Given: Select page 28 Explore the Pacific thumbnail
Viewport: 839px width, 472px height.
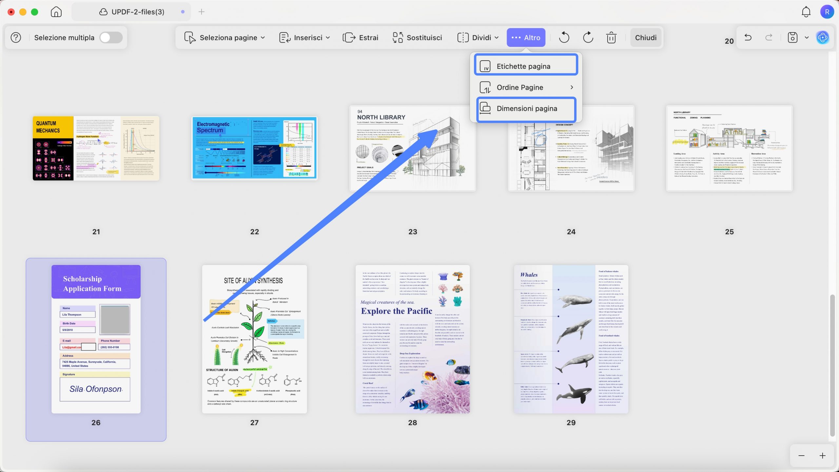Looking at the screenshot, I should tap(413, 339).
